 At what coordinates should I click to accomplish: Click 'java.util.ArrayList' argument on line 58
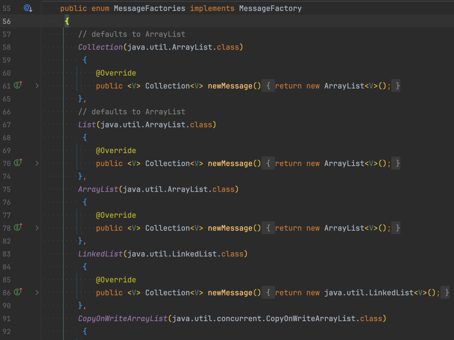(170, 47)
